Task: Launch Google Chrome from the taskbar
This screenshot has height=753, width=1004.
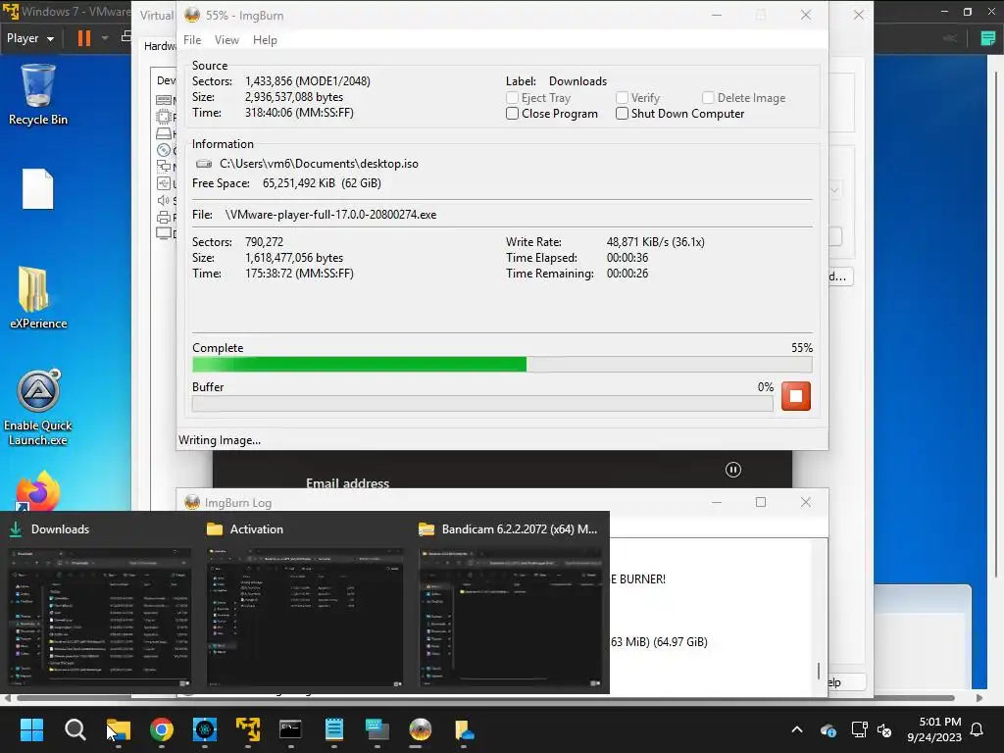Action: [162, 729]
